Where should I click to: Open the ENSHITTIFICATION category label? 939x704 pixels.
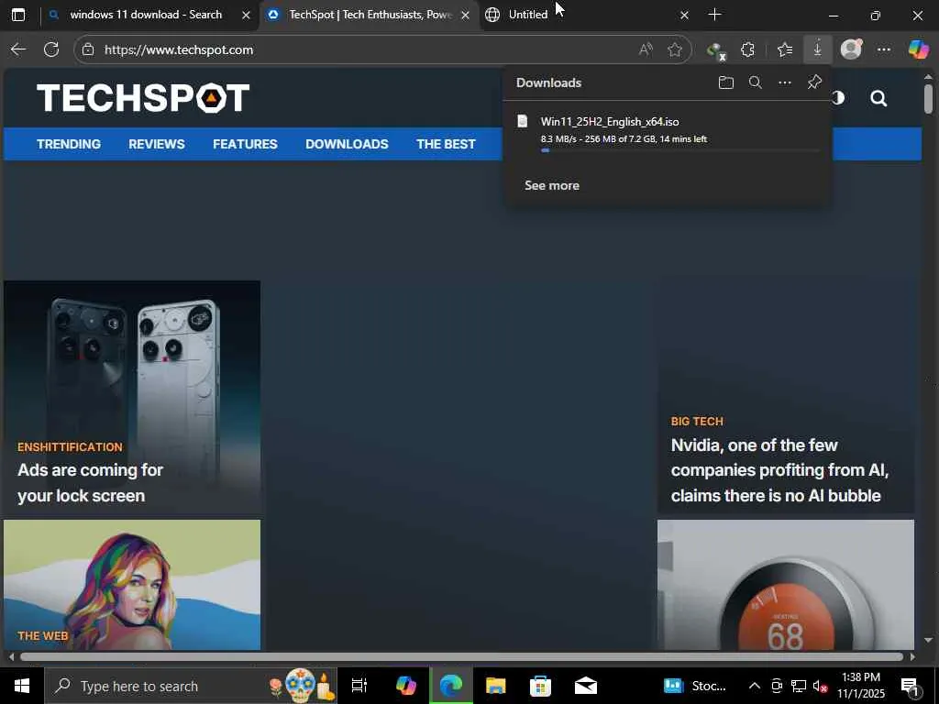70,447
